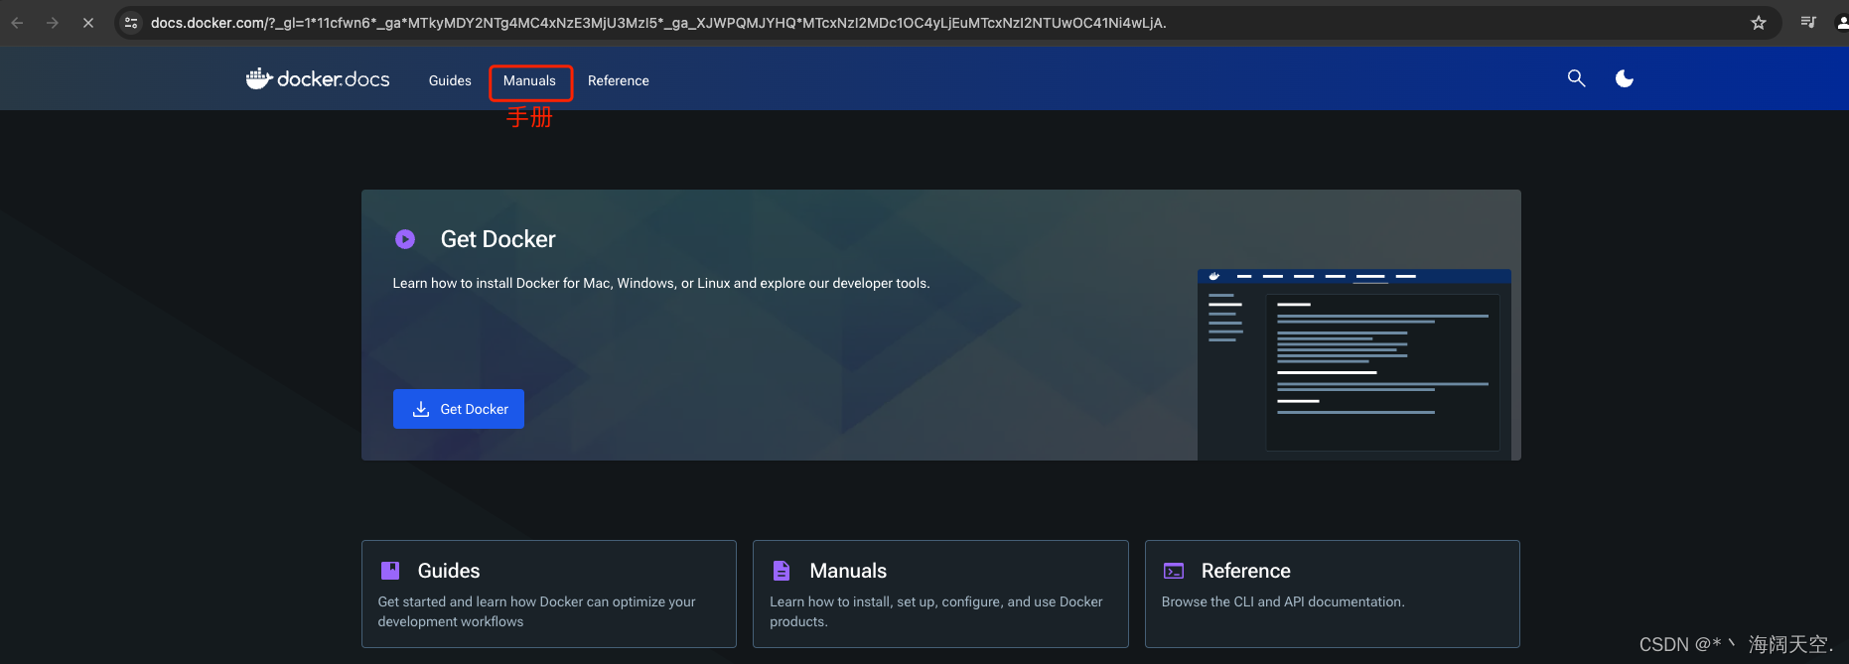The image size is (1849, 664).
Task: Click the blue Get Docker button
Action: pyautogui.click(x=459, y=409)
